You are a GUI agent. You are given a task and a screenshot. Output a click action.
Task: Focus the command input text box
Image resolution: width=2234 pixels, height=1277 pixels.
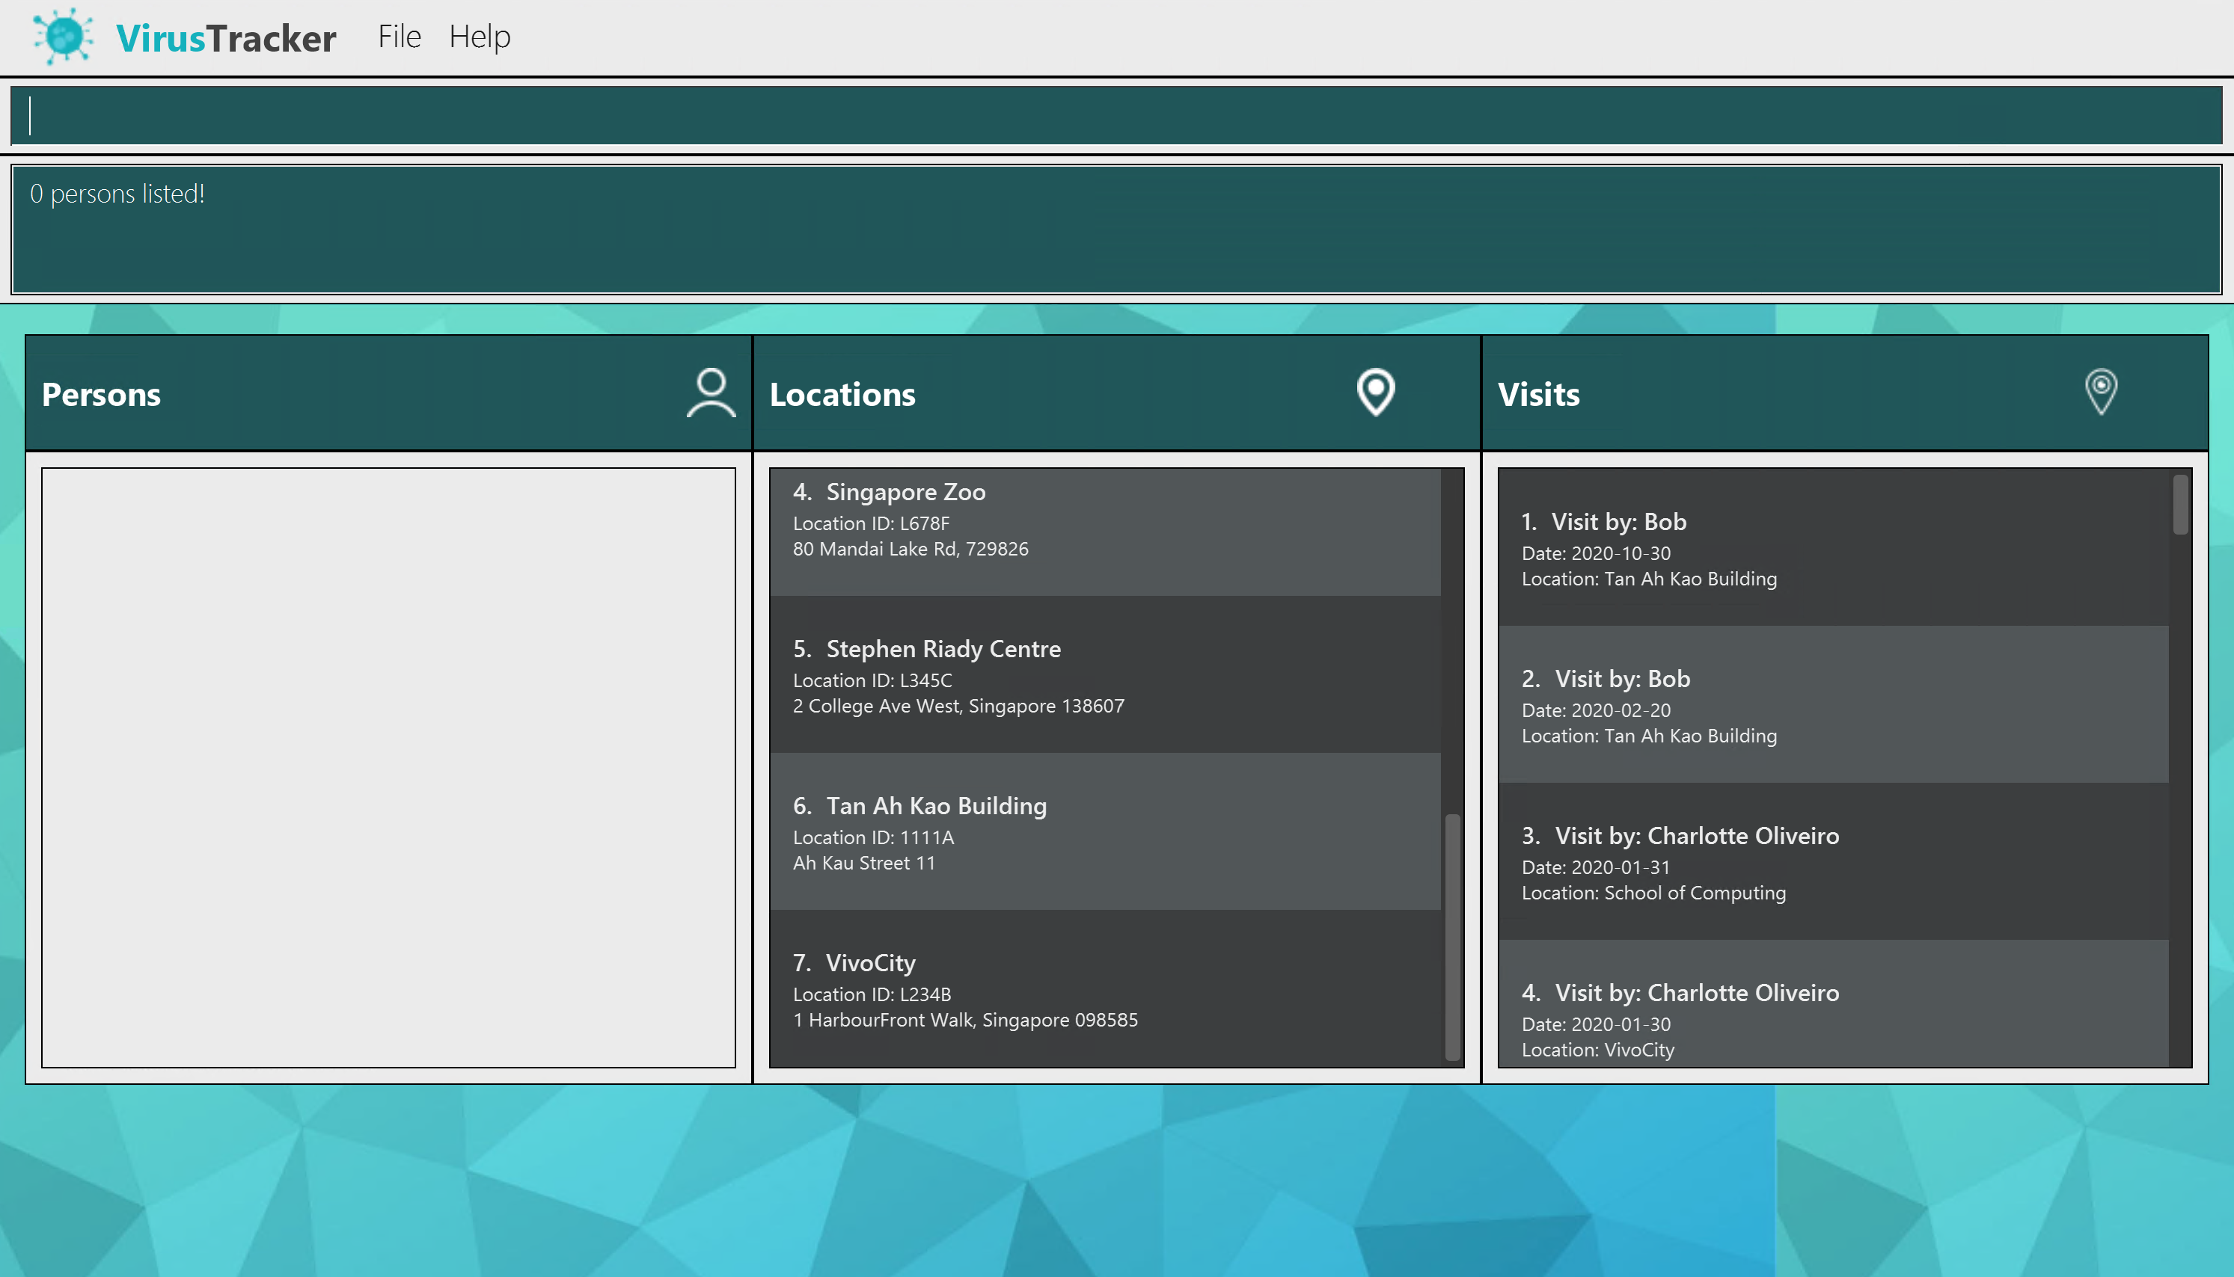[1116, 115]
